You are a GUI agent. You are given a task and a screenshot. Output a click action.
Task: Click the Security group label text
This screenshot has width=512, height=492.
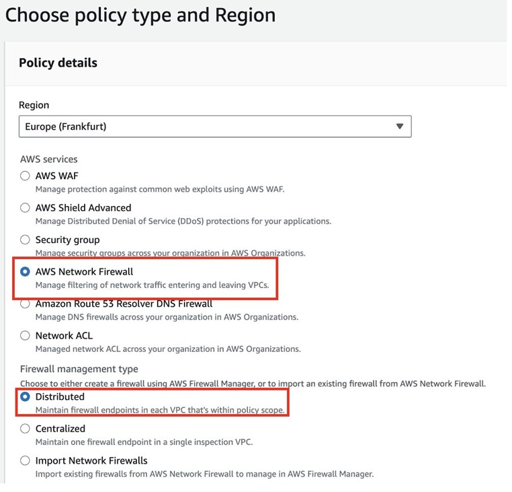point(67,240)
